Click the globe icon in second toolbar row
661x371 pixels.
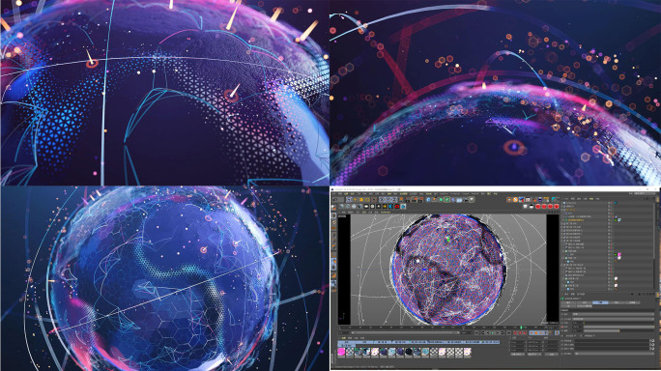(x=403, y=207)
